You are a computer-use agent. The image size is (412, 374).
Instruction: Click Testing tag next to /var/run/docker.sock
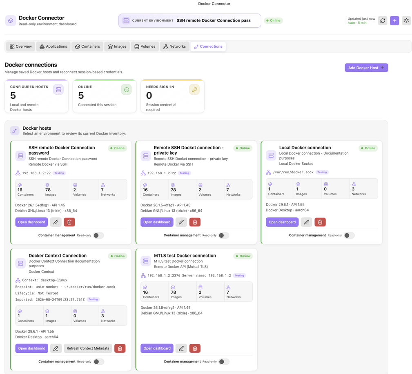(x=322, y=172)
